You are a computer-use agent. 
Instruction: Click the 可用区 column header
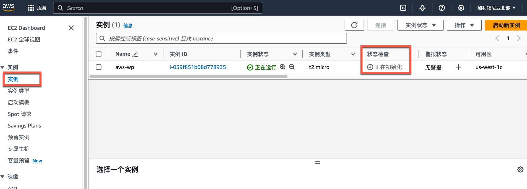(x=484, y=54)
